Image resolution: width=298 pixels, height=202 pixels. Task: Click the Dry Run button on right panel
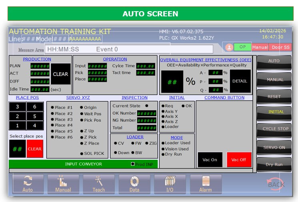274,164
